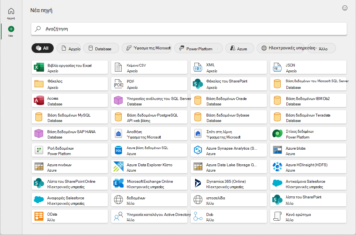Pick the Teradata database icon
Image resolution: width=356 pixels, height=235 pixels.
[x=277, y=117]
